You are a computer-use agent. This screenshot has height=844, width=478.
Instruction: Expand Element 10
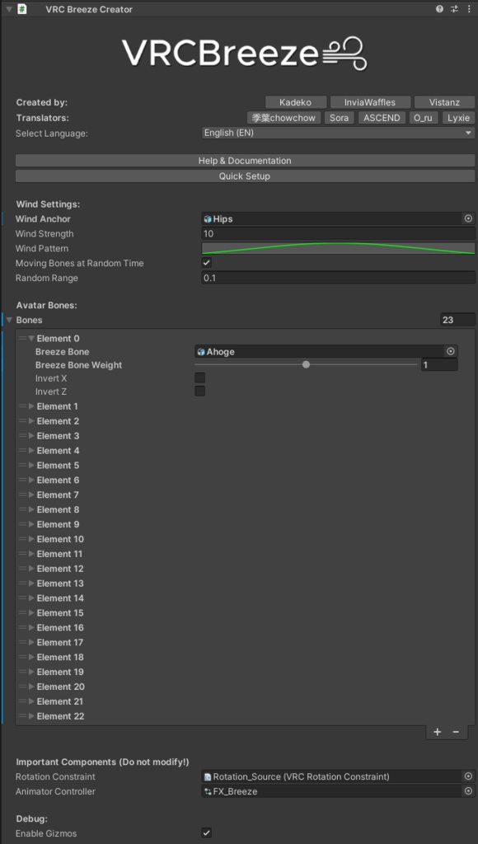pos(32,539)
